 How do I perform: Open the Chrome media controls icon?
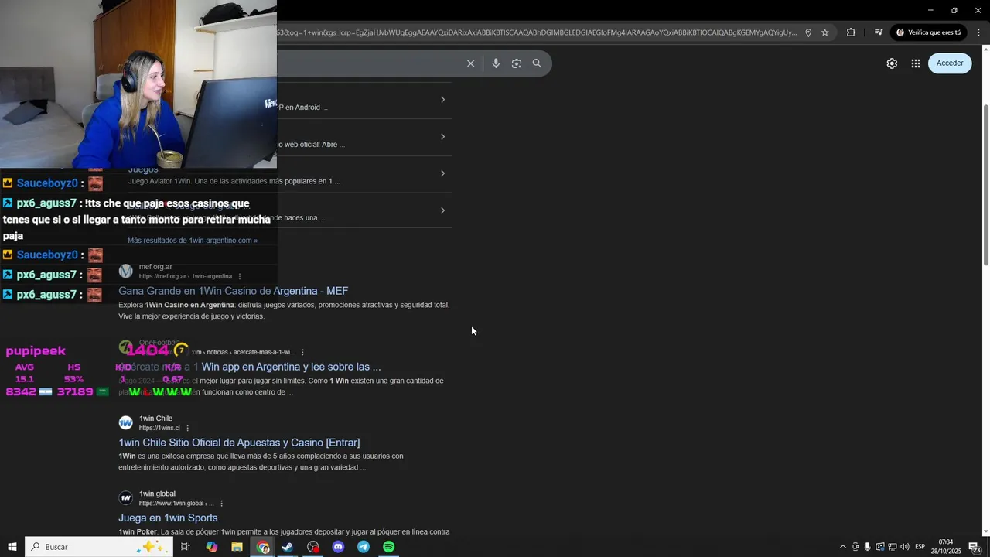coord(879,32)
